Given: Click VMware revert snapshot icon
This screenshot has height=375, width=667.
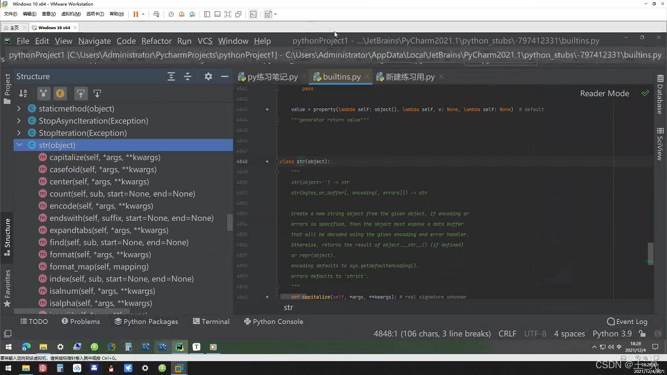Looking at the screenshot, I should click(x=182, y=14).
